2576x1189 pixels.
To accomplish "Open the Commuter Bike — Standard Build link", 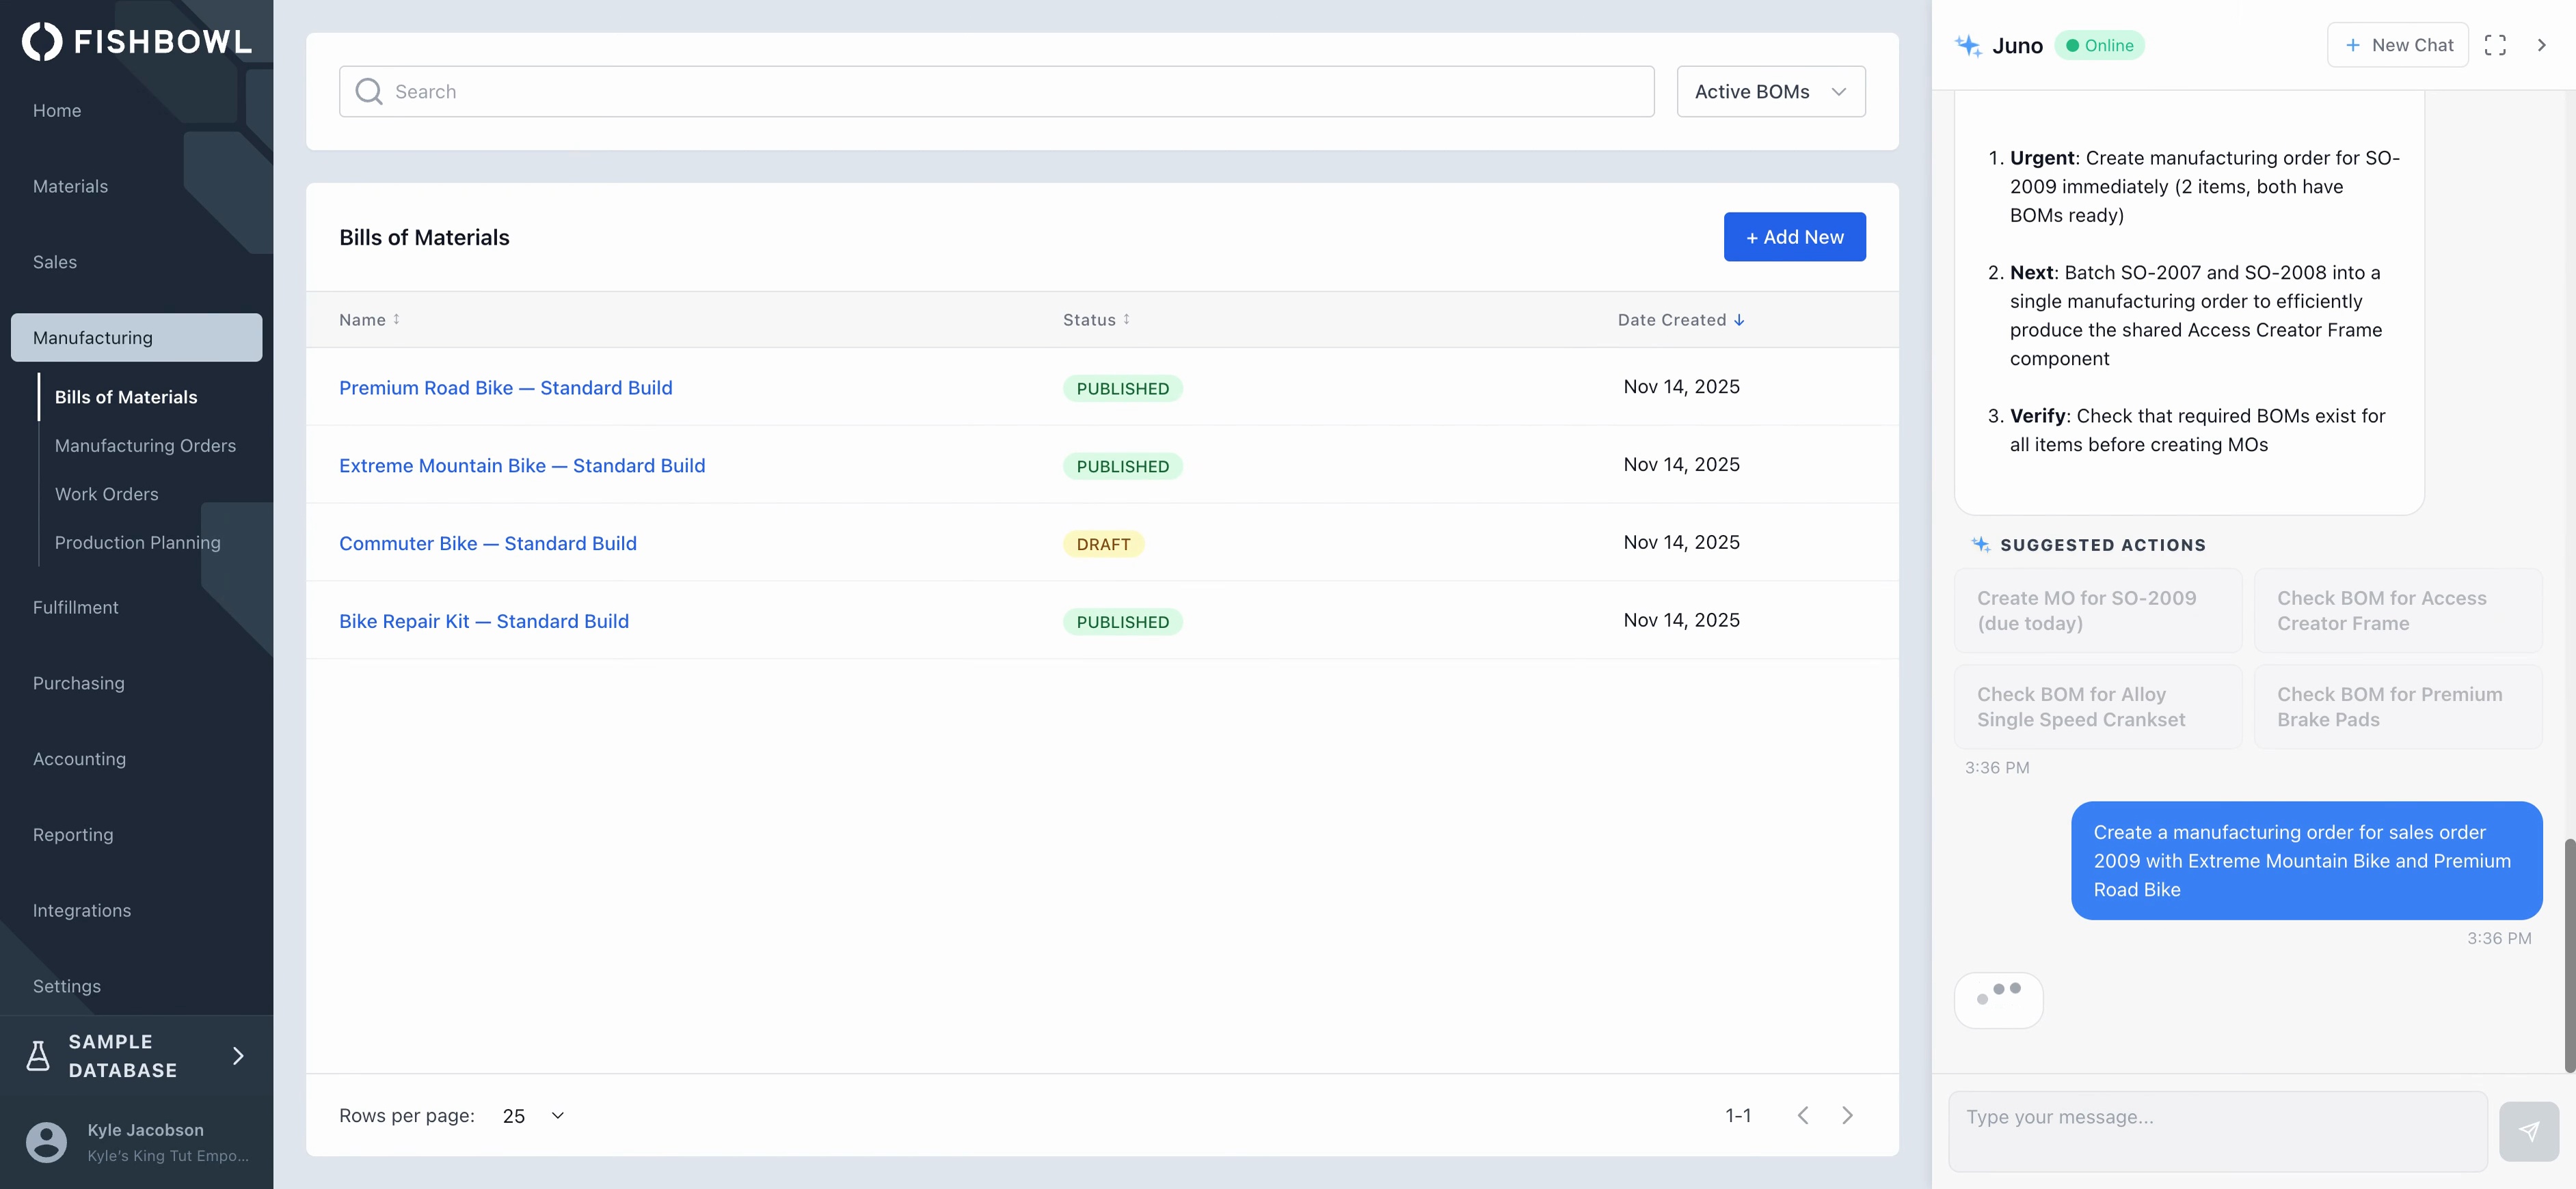I will click(x=487, y=543).
